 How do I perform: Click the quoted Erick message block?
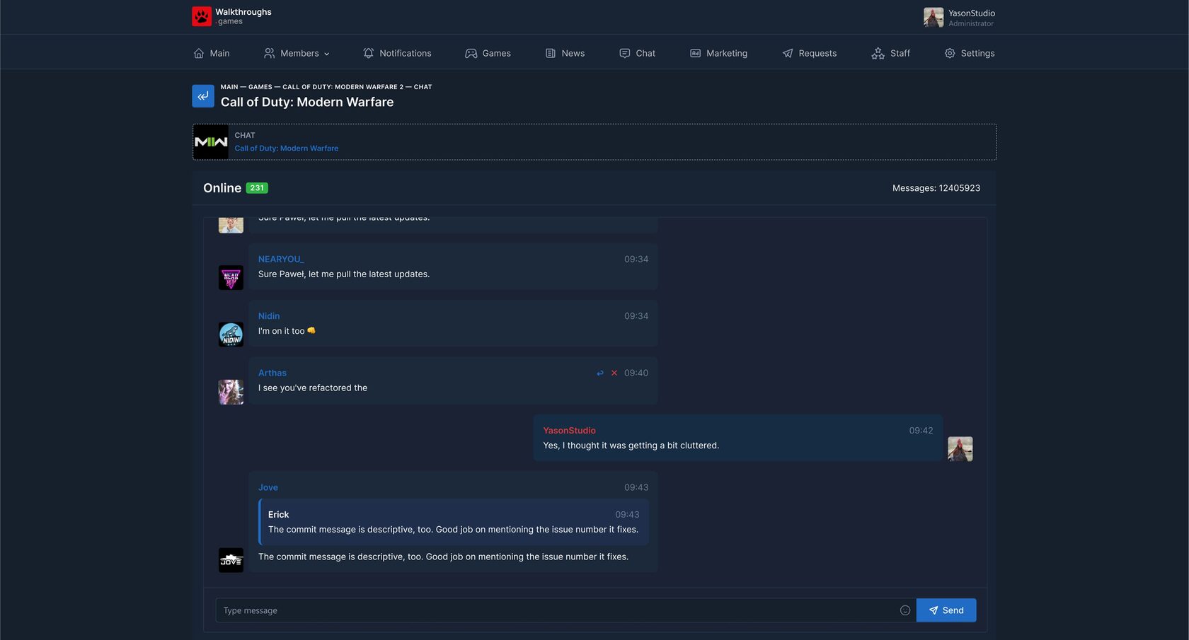454,522
